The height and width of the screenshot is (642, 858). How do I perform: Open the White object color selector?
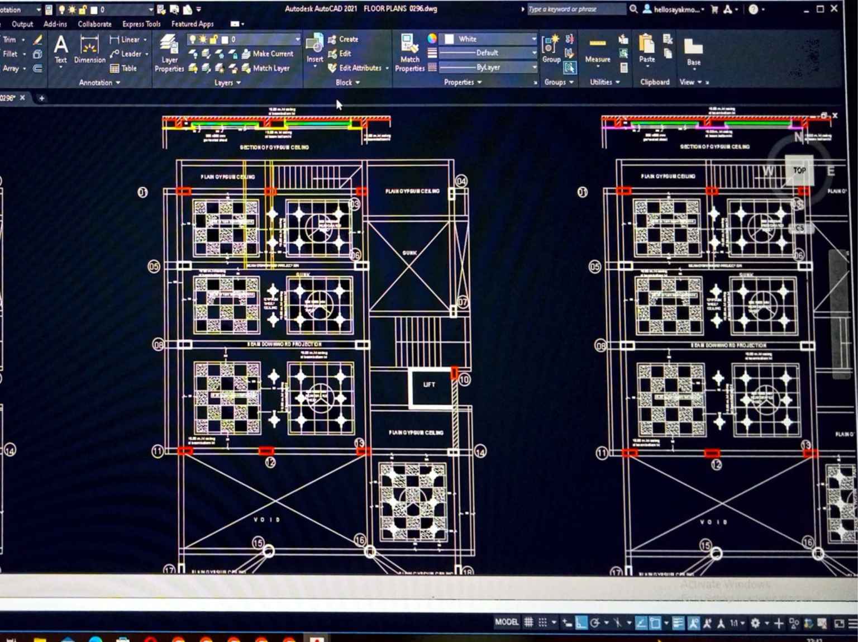[490, 39]
